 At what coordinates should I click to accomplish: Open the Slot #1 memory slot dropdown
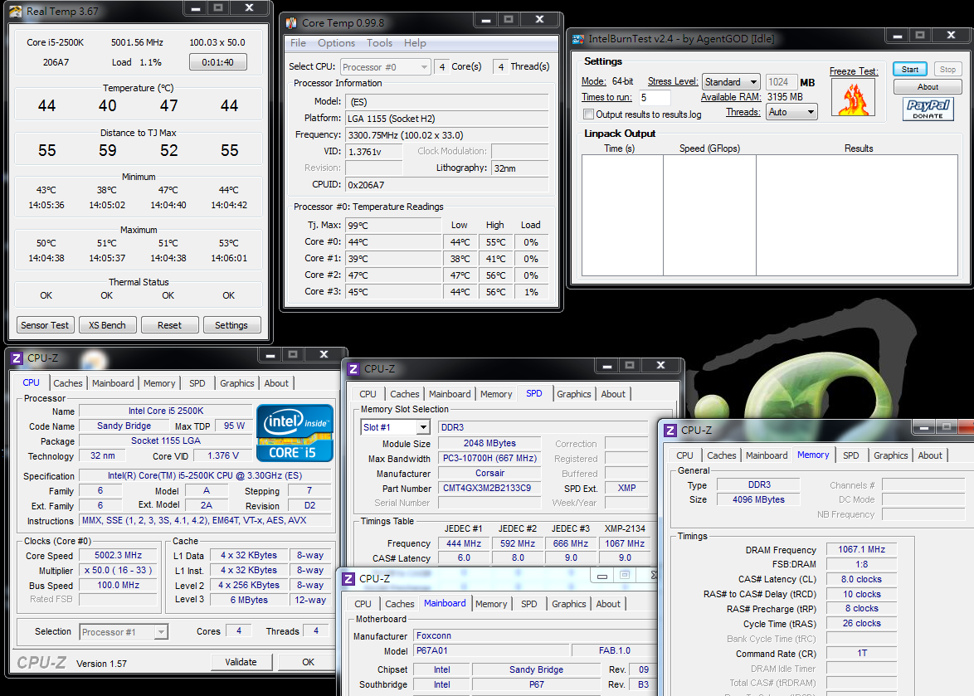(x=395, y=427)
